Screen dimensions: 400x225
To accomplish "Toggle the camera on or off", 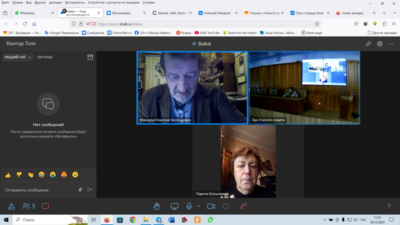I will pyautogui.click(x=211, y=206).
